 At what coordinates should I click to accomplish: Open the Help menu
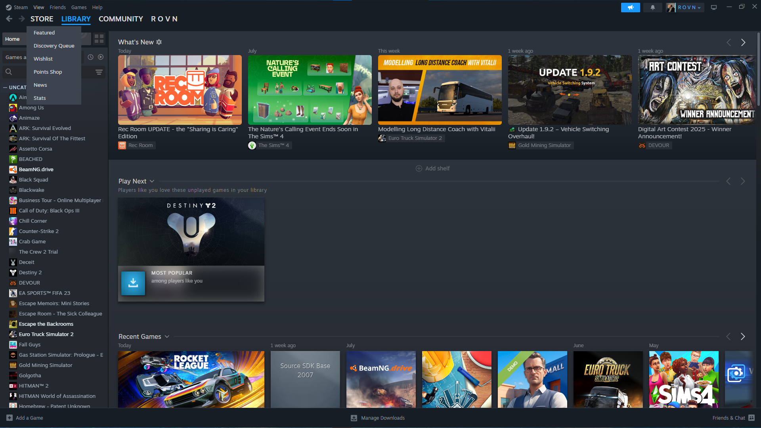coord(97,7)
